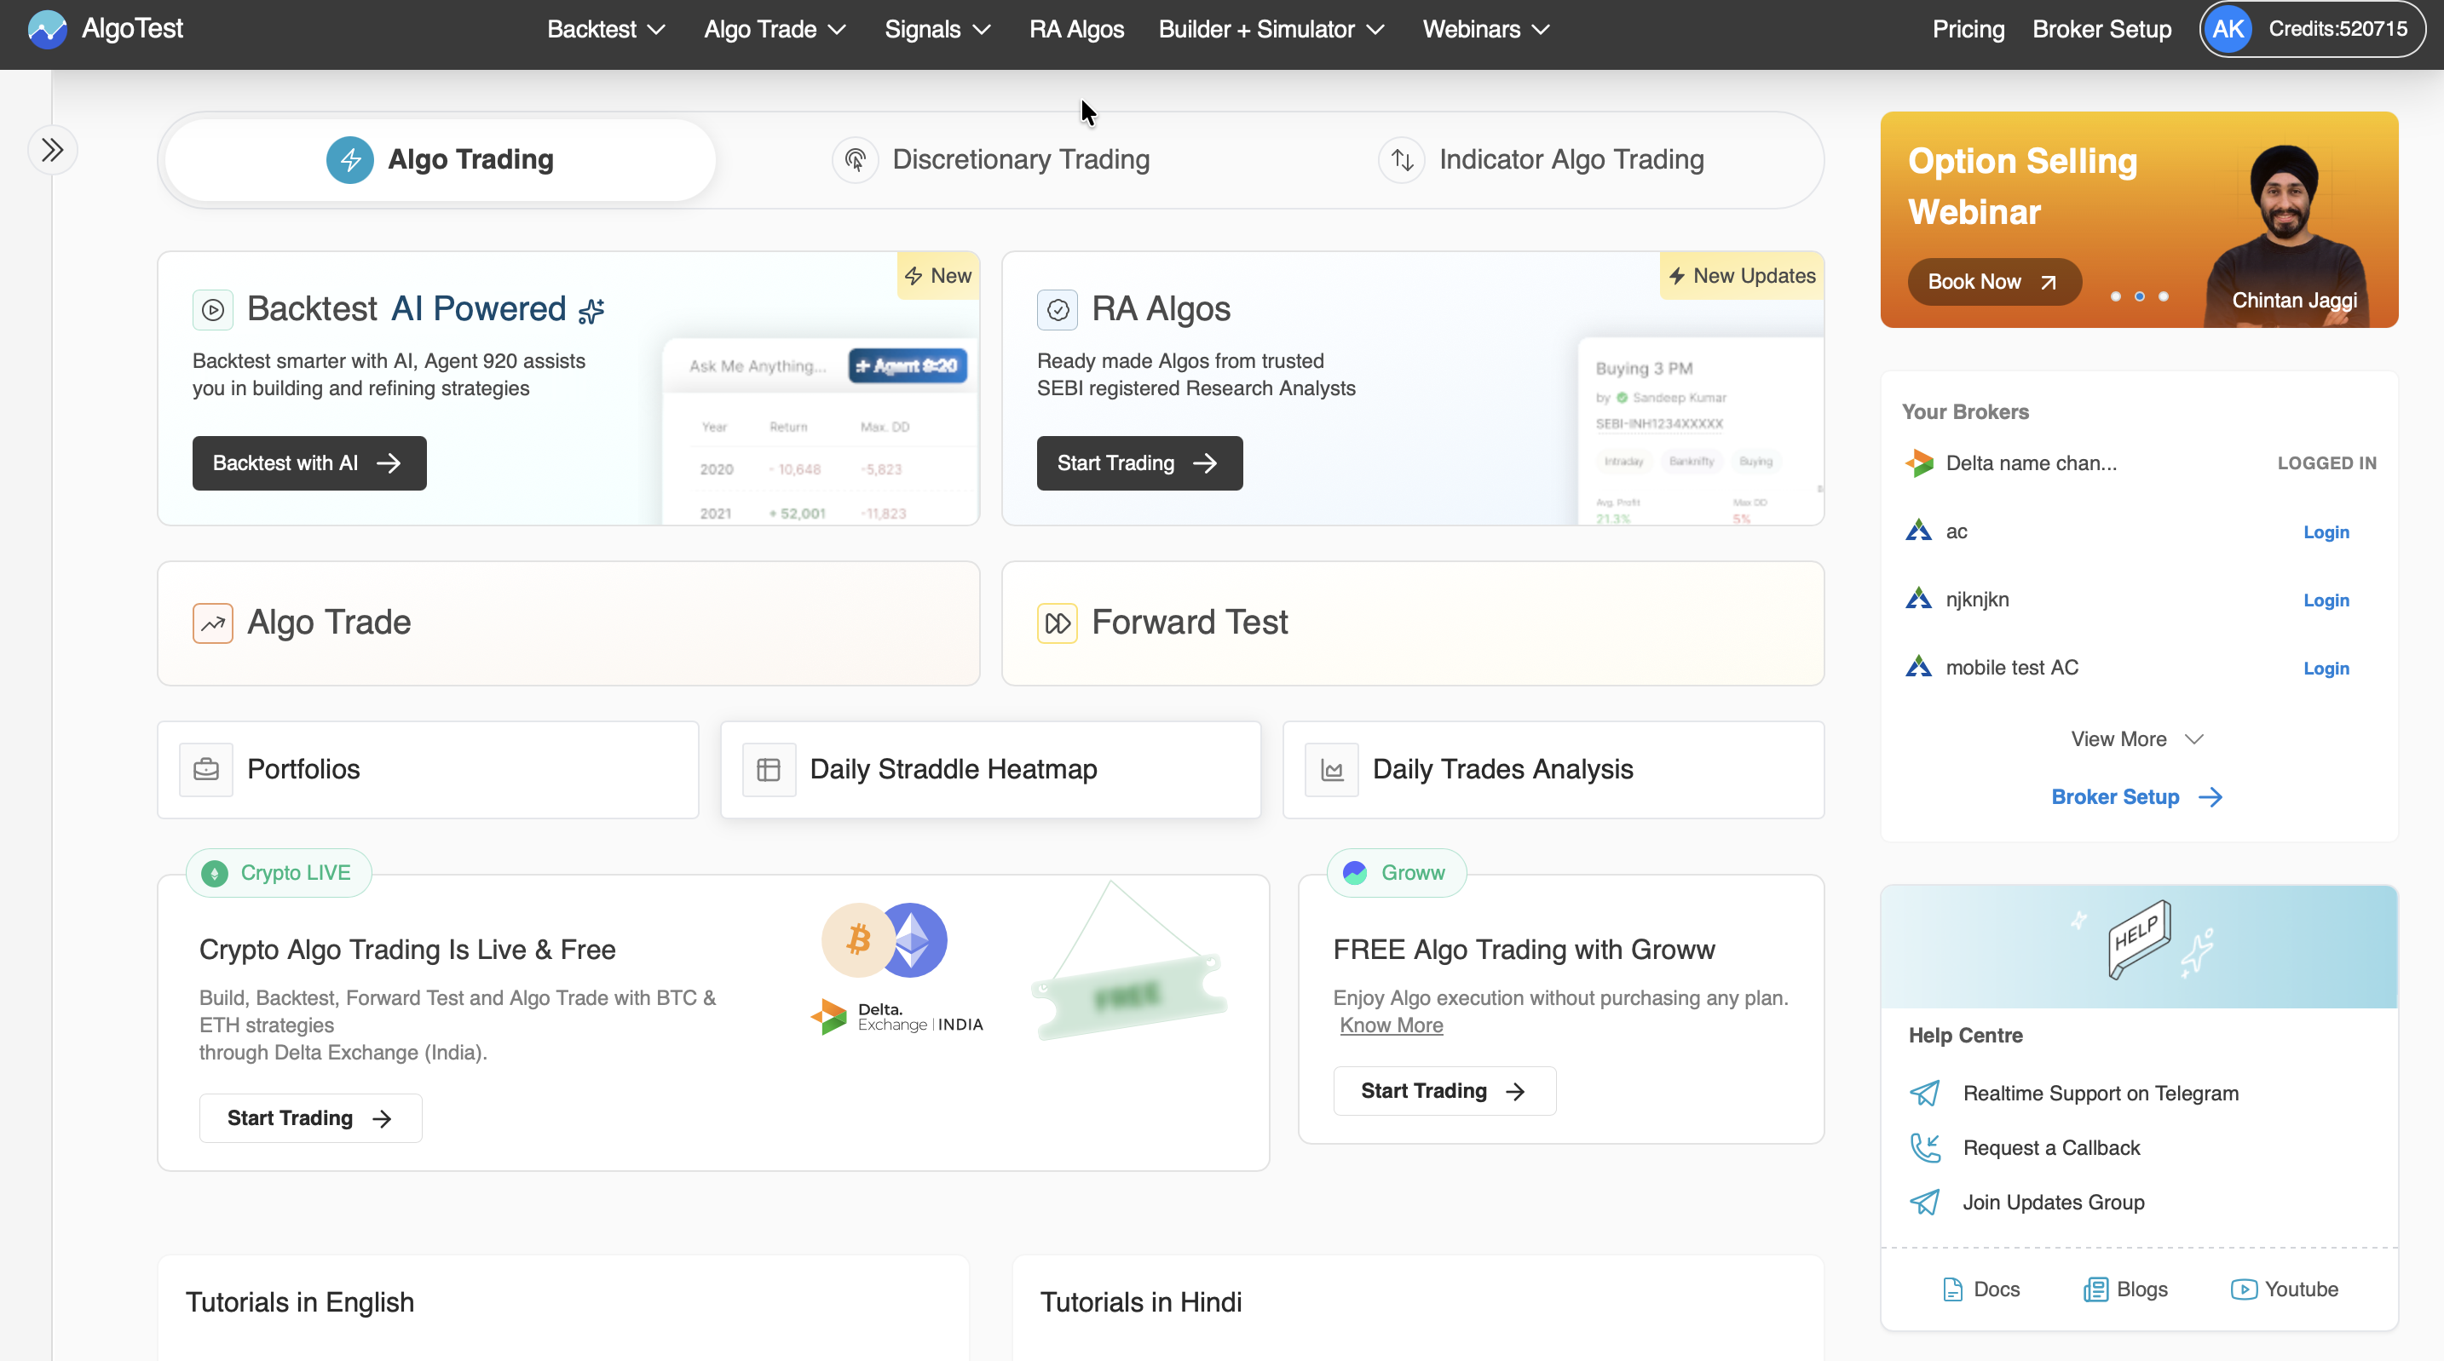Click the Portfolios briefcase icon
This screenshot has height=1361, width=2444.
tap(206, 769)
